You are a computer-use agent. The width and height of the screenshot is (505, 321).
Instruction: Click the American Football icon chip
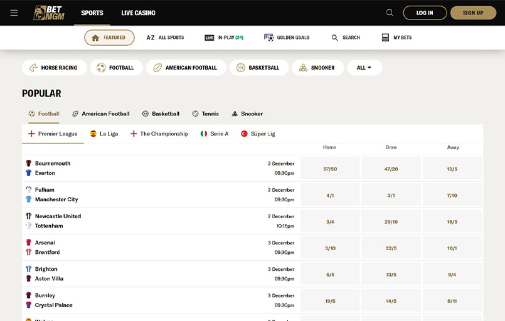(157, 68)
